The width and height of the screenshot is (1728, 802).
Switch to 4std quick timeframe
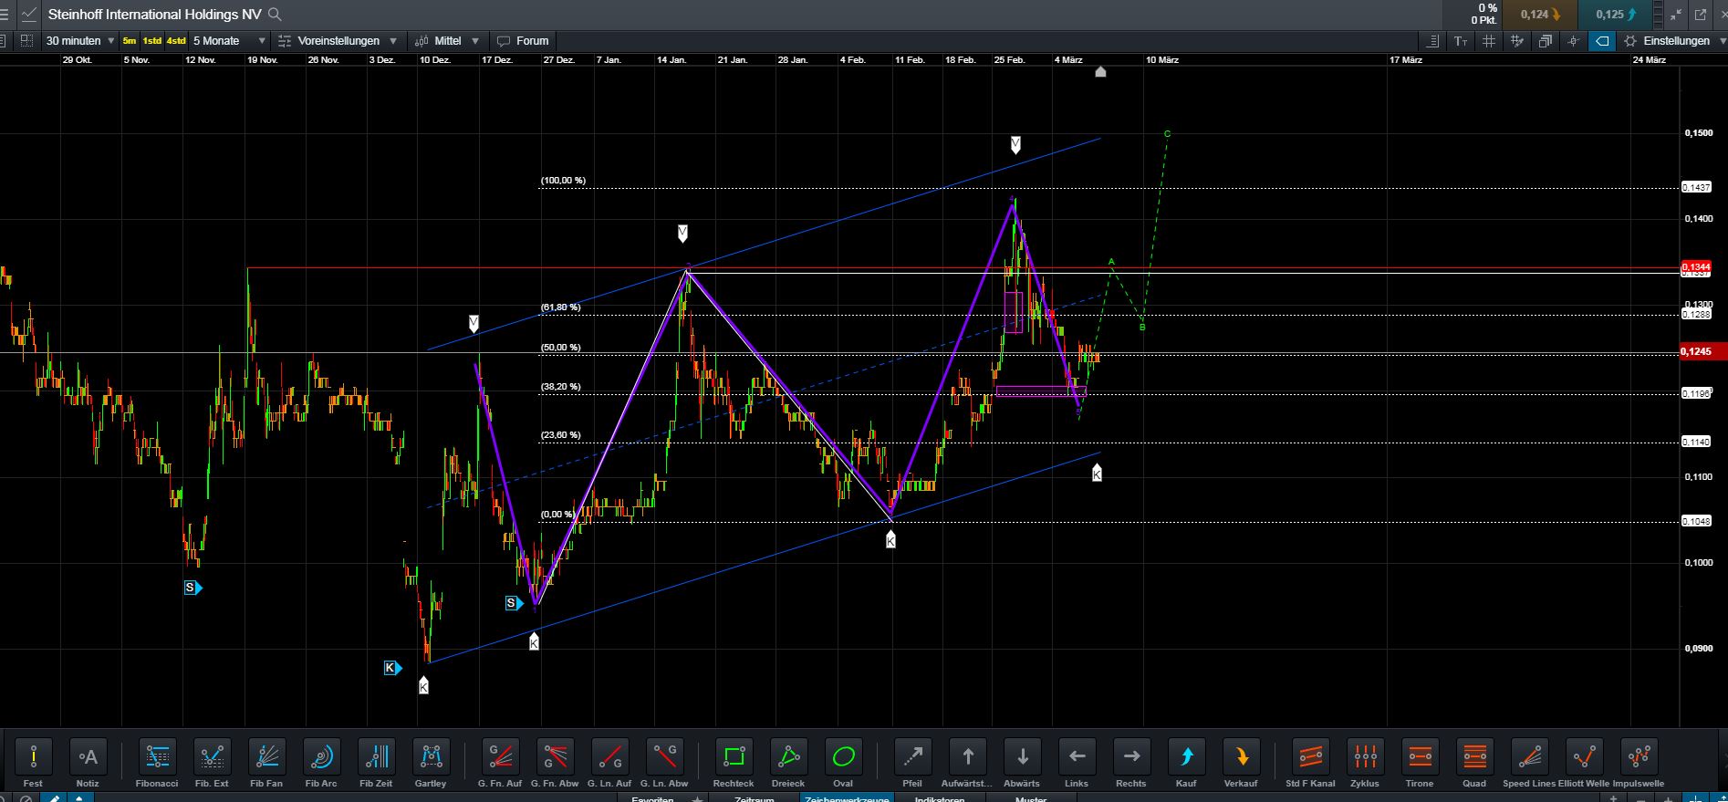tap(176, 41)
